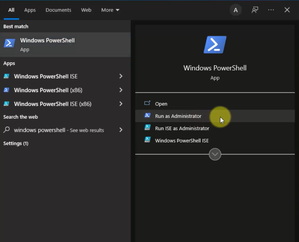This screenshot has height=242, width=299.
Task: Switch to the Web tab
Action: [86, 10]
